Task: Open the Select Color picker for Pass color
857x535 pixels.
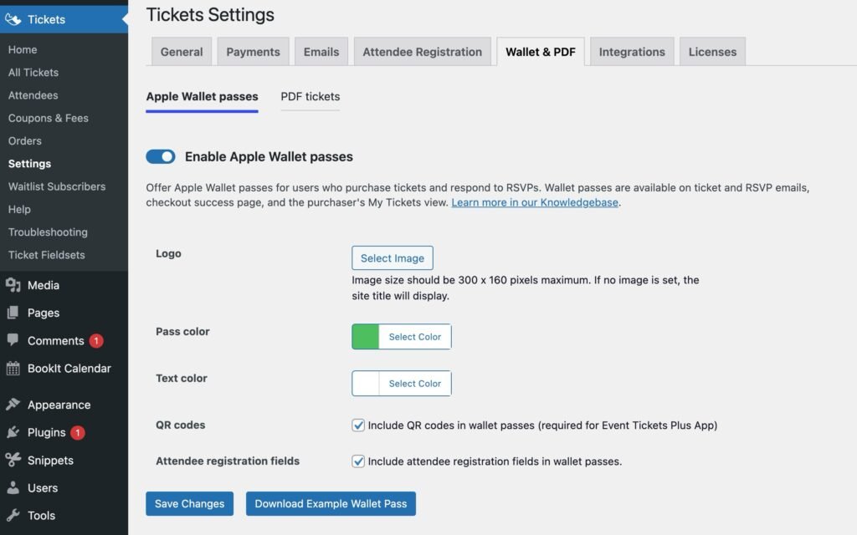Action: (414, 336)
